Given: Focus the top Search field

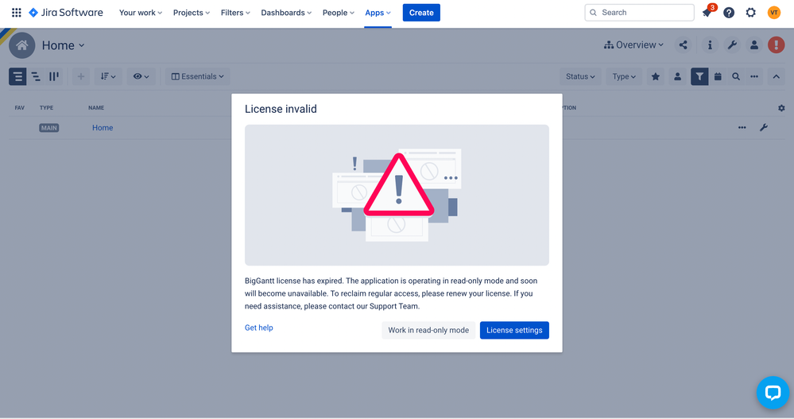Looking at the screenshot, I should [x=639, y=13].
